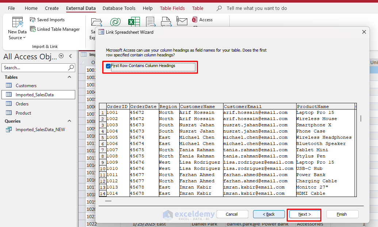Click the Back button
This screenshot has height=227, width=378.
tap(269, 214)
